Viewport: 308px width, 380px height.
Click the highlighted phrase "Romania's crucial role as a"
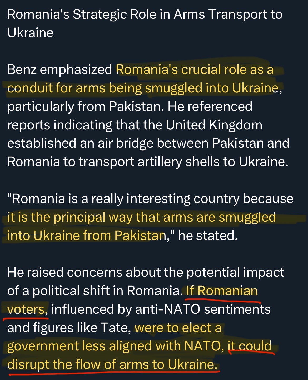click(195, 70)
